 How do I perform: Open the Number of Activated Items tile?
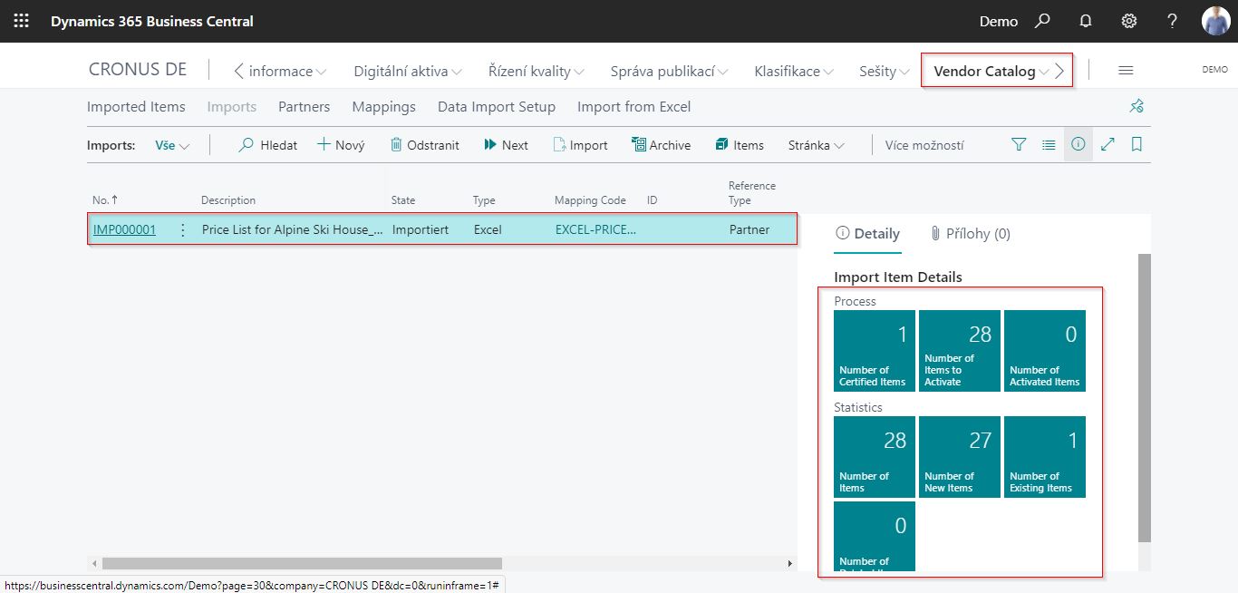point(1045,351)
